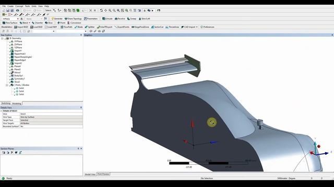The image size is (334, 187).
Task: Select Slice3 in the tree outline
Action: pos(17,82)
